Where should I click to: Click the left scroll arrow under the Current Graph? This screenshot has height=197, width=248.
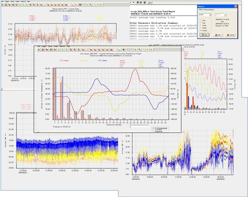2,89
